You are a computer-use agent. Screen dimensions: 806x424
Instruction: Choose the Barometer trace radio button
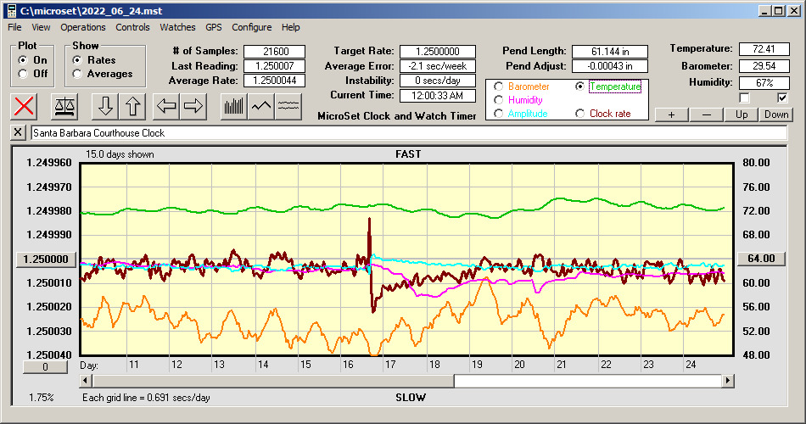coord(498,86)
